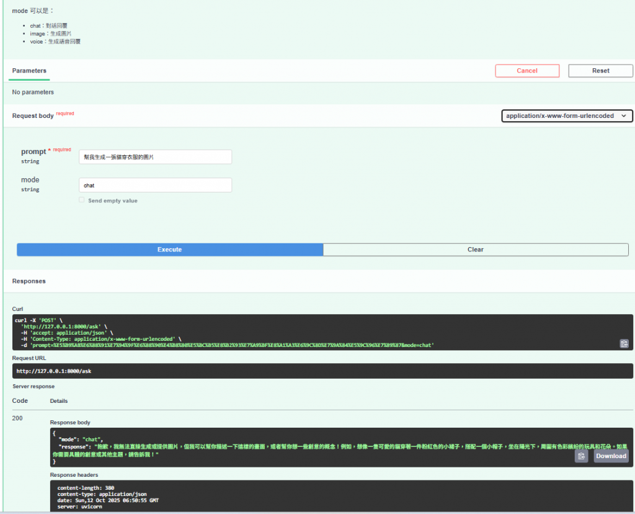Select the Parameters tab
Image resolution: width=635 pixels, height=514 pixels.
coord(29,71)
